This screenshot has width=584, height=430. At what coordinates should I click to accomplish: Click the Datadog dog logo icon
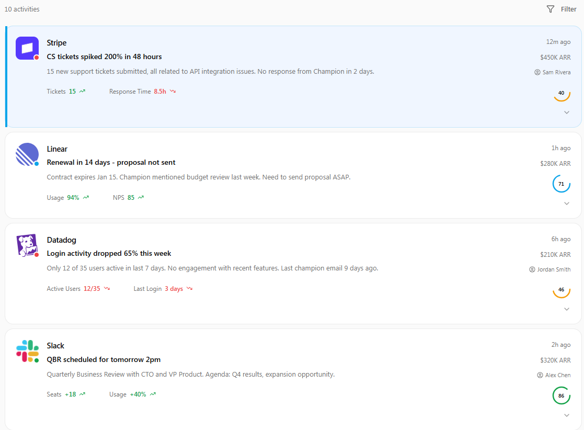tap(27, 245)
